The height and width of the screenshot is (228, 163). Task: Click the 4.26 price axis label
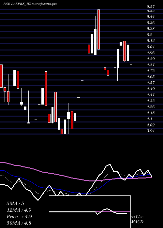[x=151, y=107]
